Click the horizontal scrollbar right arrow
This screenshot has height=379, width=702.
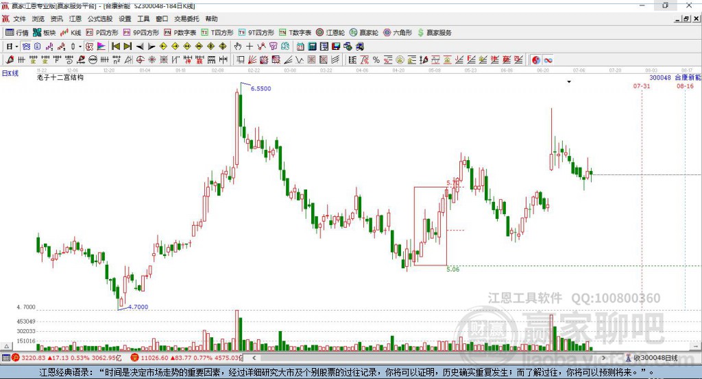coord(603,358)
